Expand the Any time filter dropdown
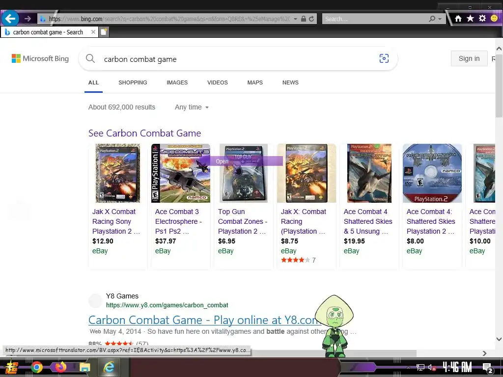 click(192, 107)
